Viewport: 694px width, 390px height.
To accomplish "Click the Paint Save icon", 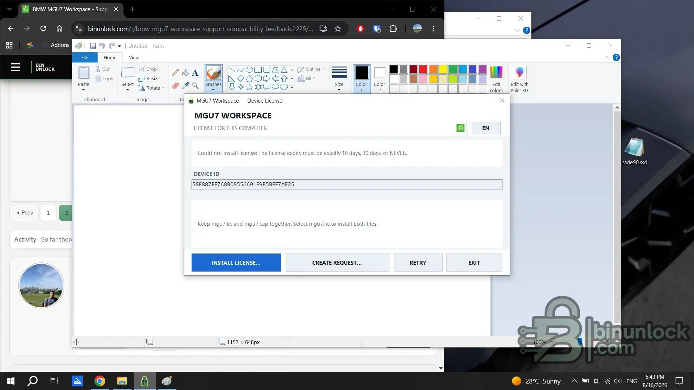I will click(93, 46).
